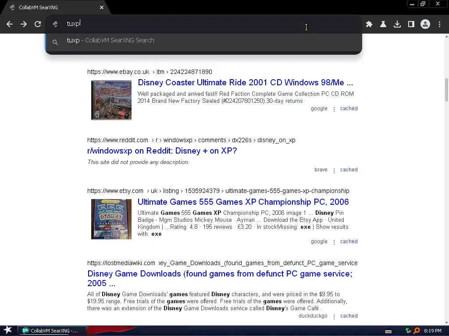The height and width of the screenshot is (336, 449).
Task: Click the network tray icon
Action: coord(408,331)
